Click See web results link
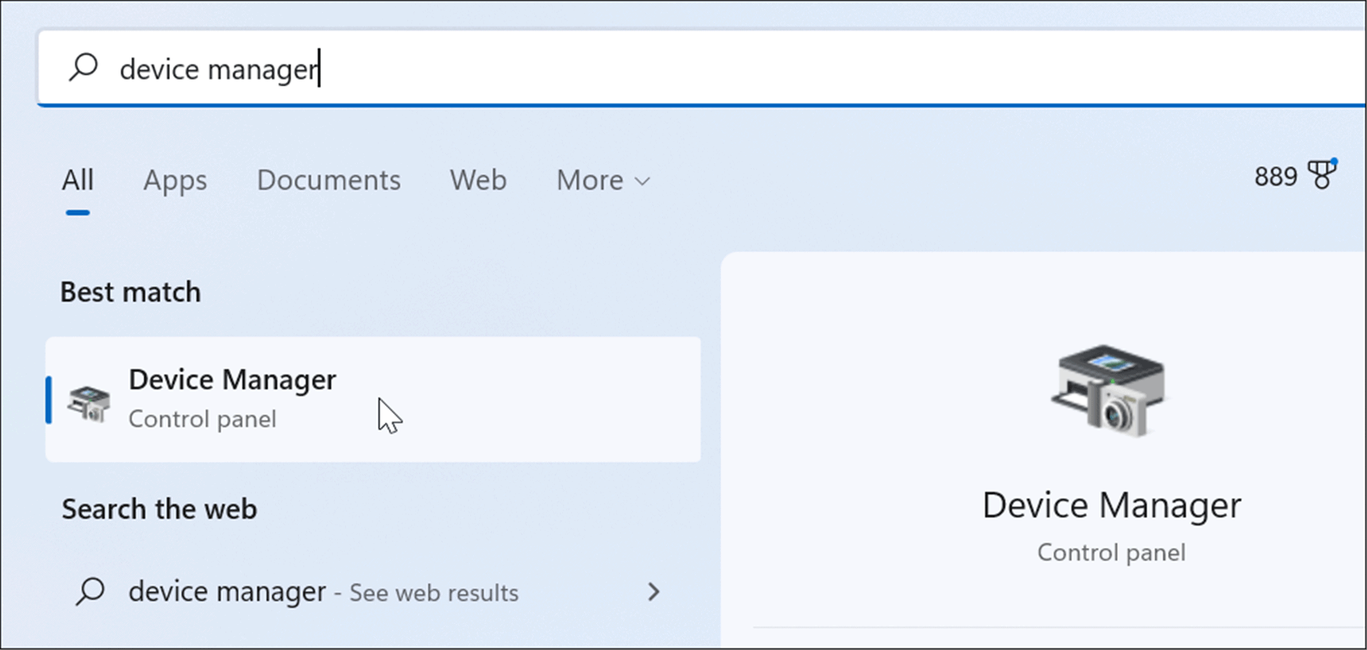The width and height of the screenshot is (1367, 650). (433, 593)
